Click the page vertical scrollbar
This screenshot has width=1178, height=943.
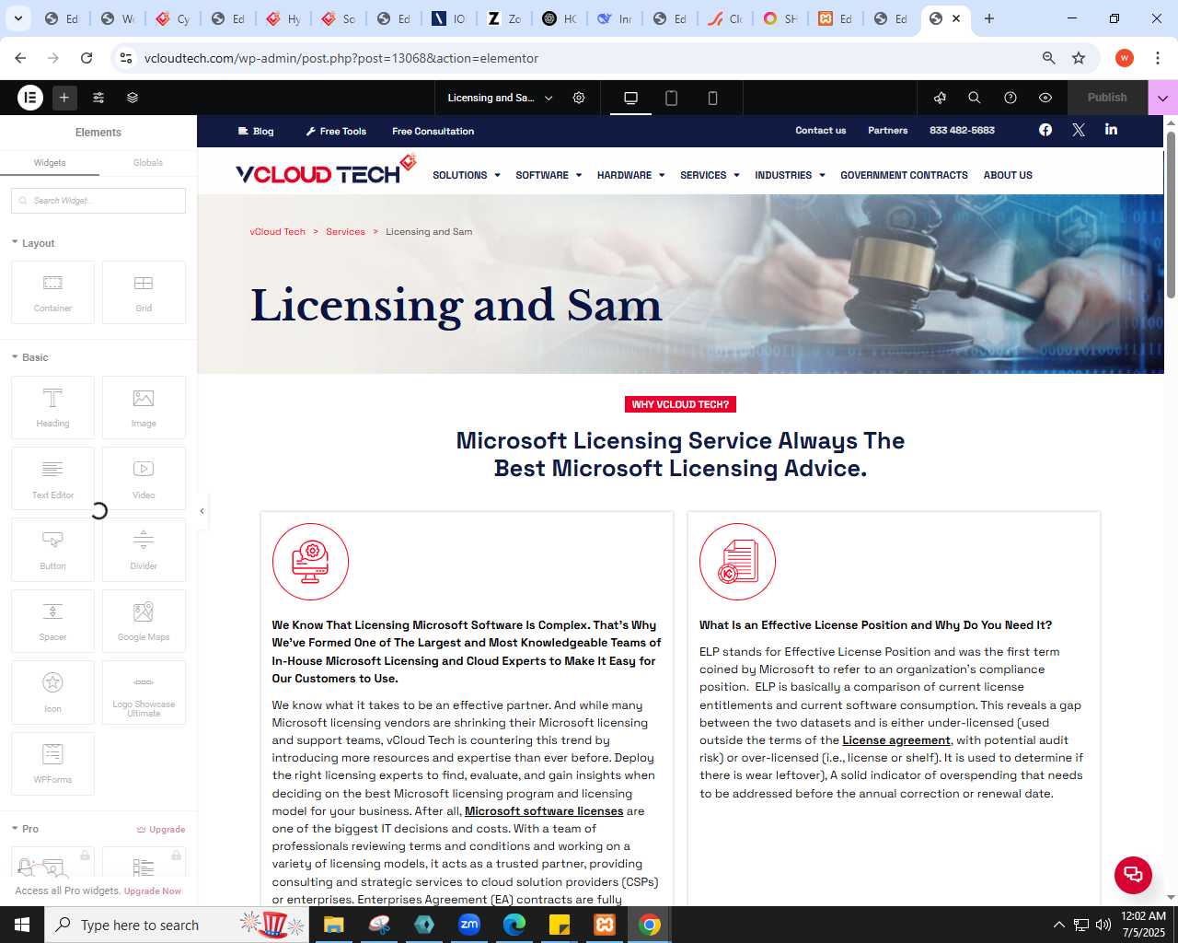tap(1171, 215)
